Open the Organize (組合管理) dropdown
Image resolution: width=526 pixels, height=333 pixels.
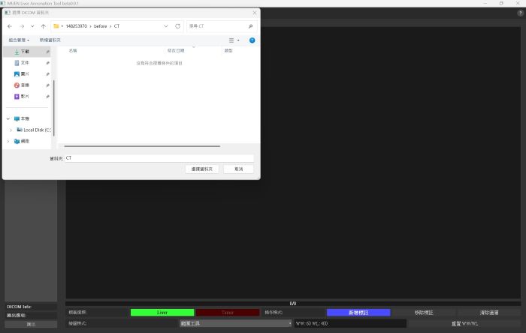click(19, 40)
